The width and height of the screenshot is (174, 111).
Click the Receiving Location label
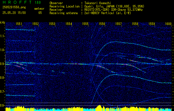coord(64,6)
